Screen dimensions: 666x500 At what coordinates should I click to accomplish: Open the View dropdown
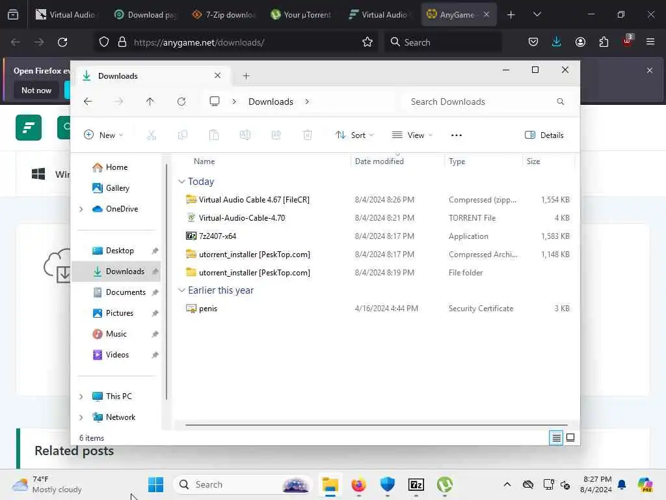(x=412, y=135)
